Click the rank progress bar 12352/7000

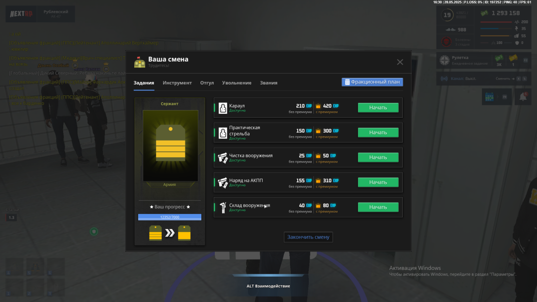[x=170, y=217]
